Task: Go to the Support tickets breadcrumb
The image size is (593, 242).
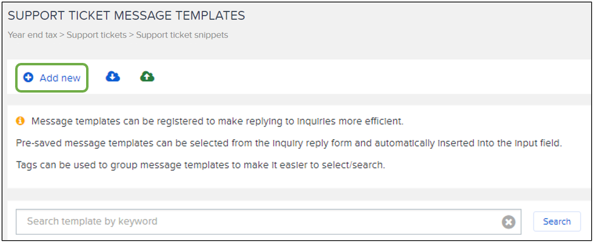Action: pyautogui.click(x=96, y=35)
